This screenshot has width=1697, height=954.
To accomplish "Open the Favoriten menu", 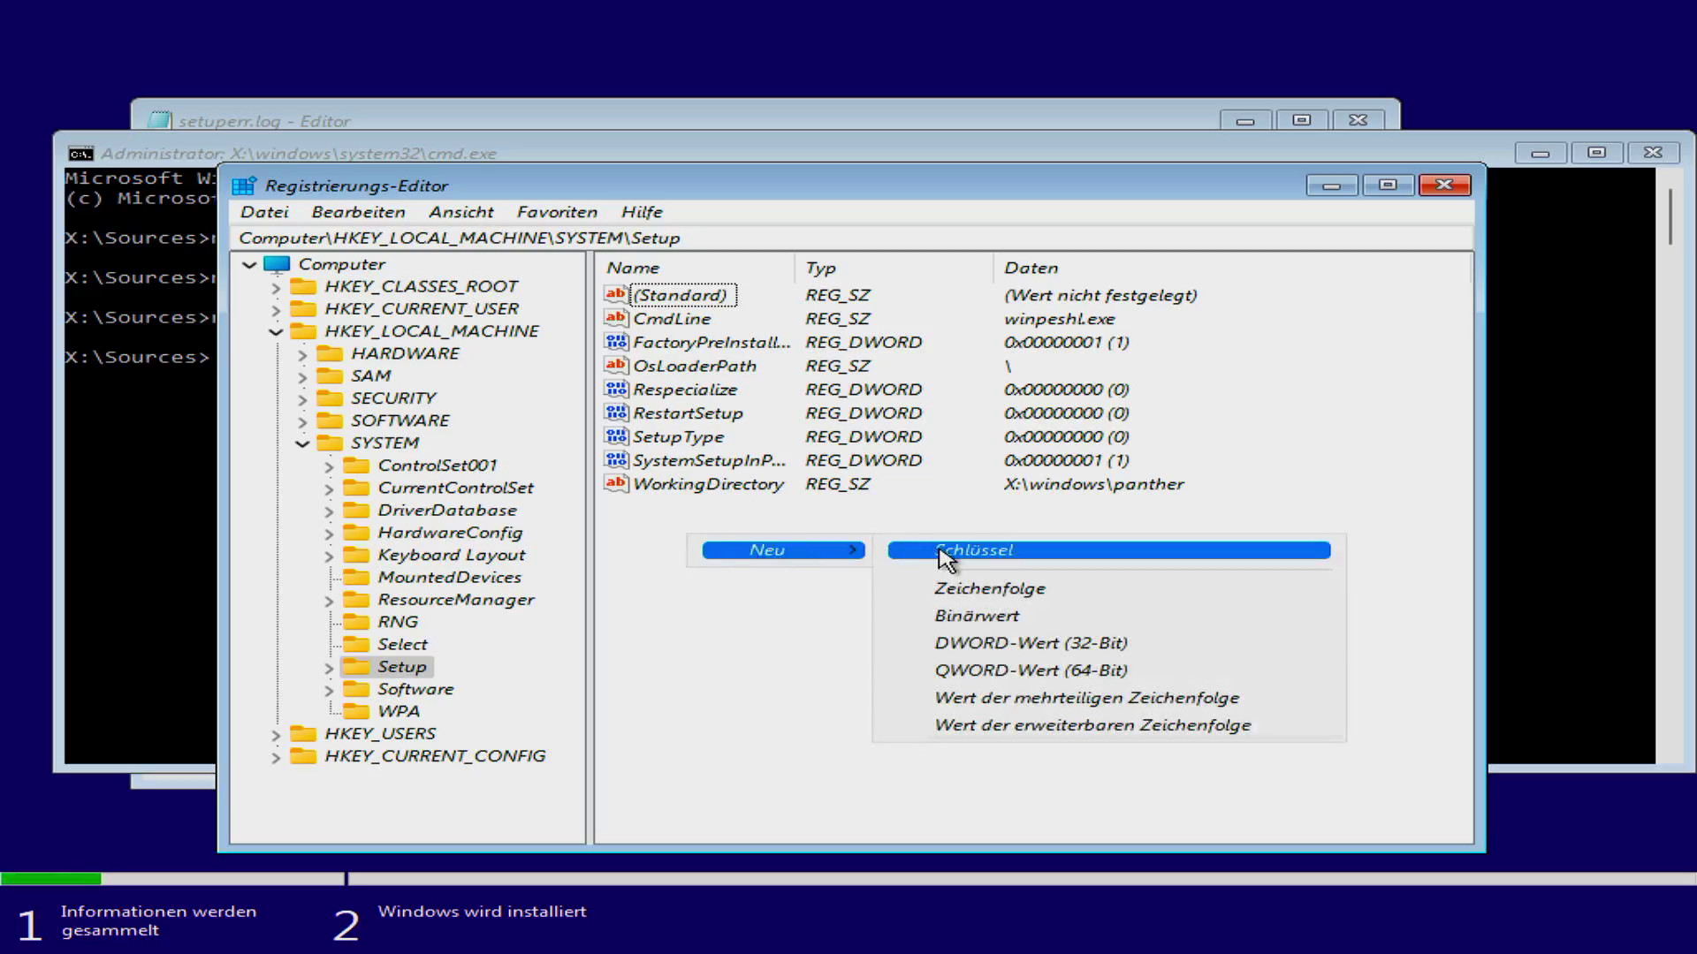I will (x=557, y=212).
